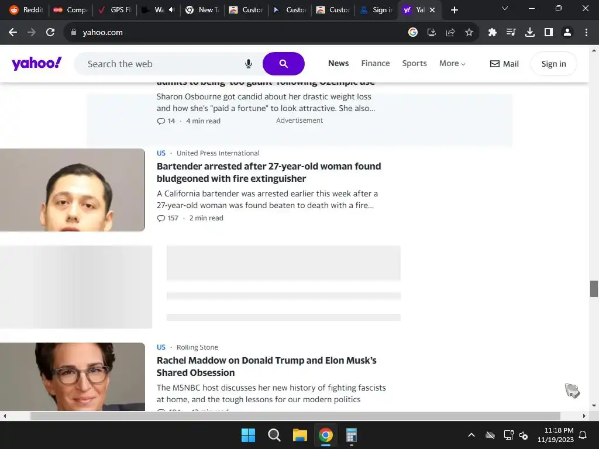Click the scroll right arrow
The height and width of the screenshot is (449, 599).
pos(584,416)
